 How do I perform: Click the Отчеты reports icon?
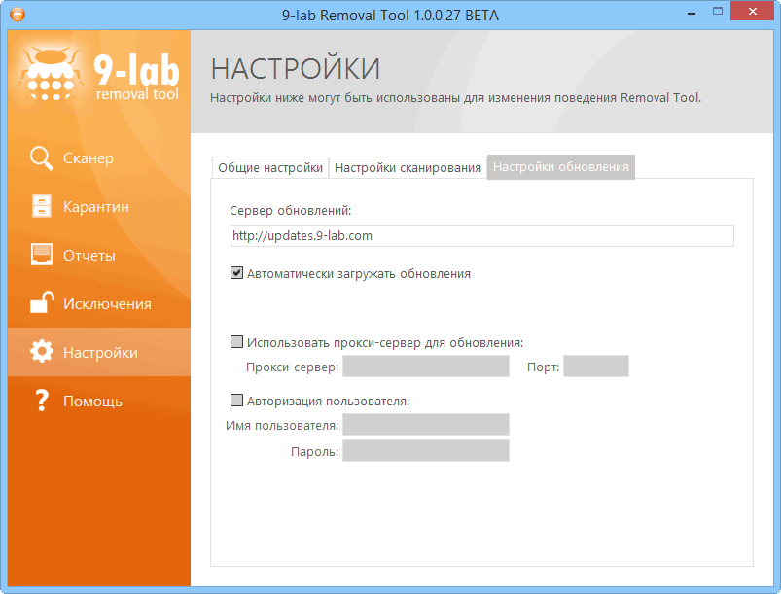pyautogui.click(x=42, y=255)
